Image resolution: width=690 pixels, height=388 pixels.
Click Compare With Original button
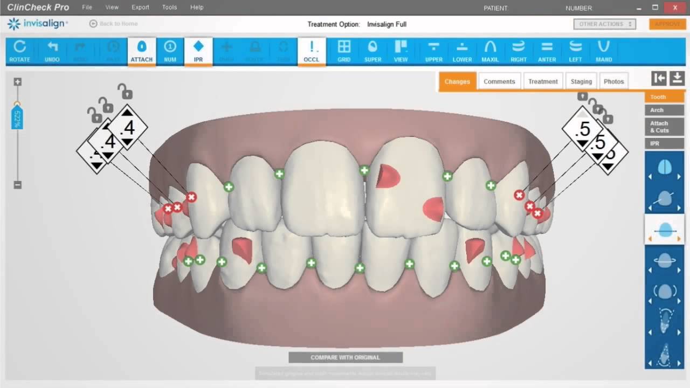(346, 357)
